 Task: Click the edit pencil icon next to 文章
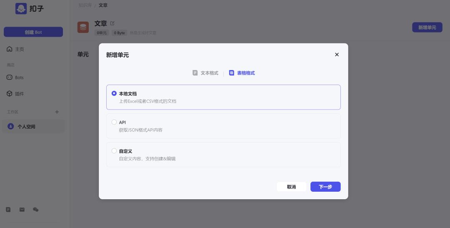coord(112,23)
